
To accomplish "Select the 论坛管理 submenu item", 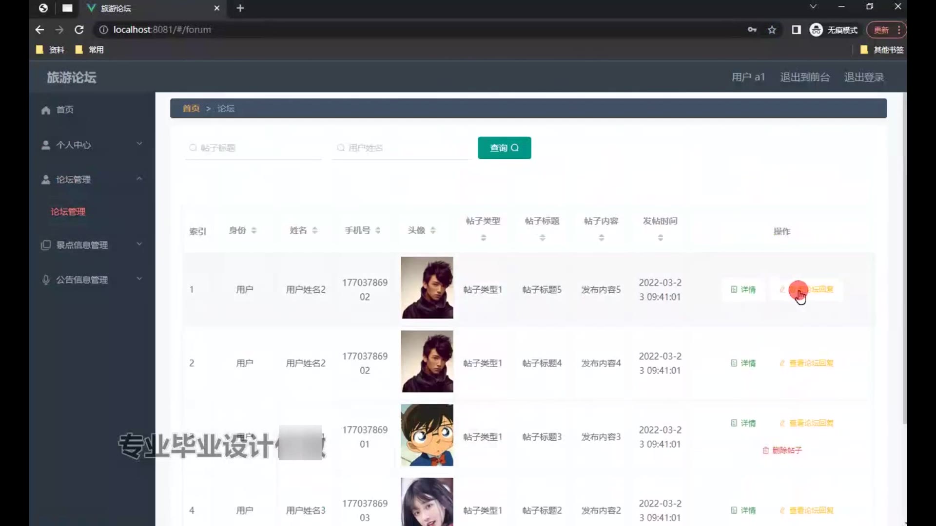I will click(x=68, y=211).
